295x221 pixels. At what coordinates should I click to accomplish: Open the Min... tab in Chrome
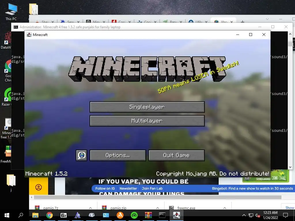[96, 22]
